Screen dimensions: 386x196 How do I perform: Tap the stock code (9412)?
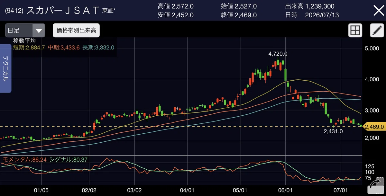(x=14, y=11)
